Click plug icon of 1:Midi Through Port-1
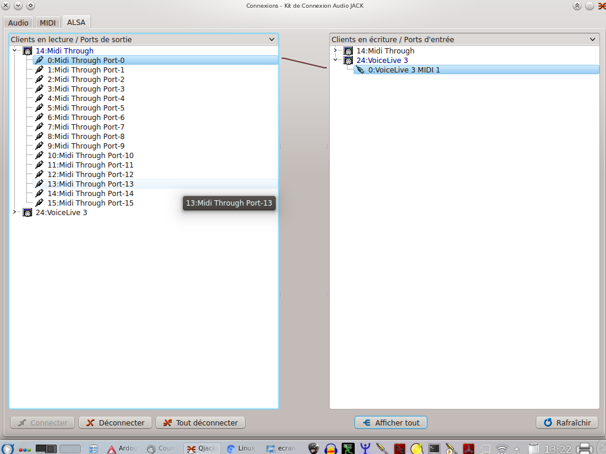Screen dimensions: 606x454 coord(39,70)
